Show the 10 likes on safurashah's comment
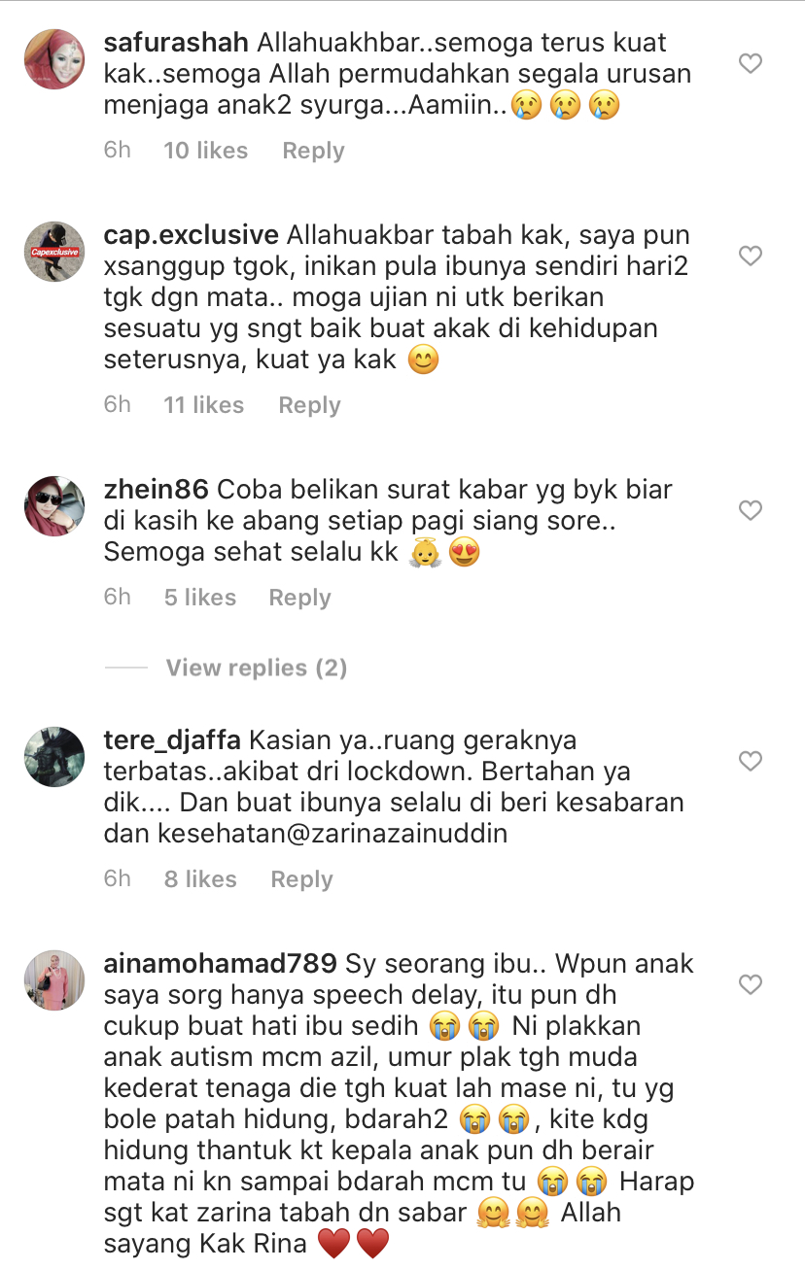 click(x=205, y=151)
